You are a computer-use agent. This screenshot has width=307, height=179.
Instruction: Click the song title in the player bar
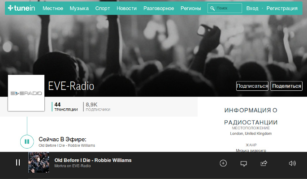click(x=93, y=160)
